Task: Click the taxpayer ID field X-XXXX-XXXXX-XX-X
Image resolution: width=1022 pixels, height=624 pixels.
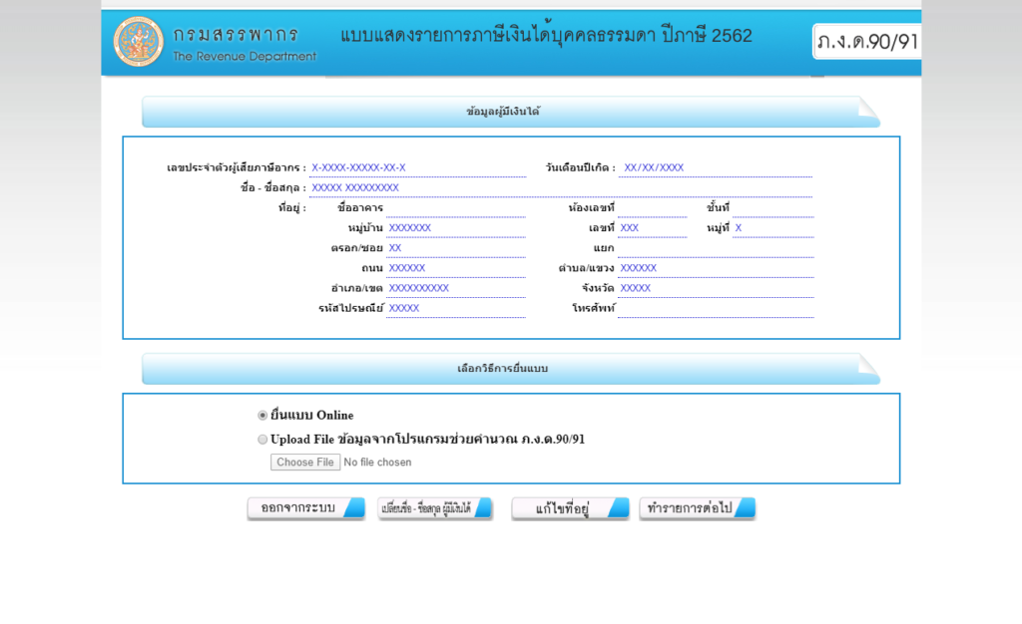Action: pyautogui.click(x=417, y=167)
